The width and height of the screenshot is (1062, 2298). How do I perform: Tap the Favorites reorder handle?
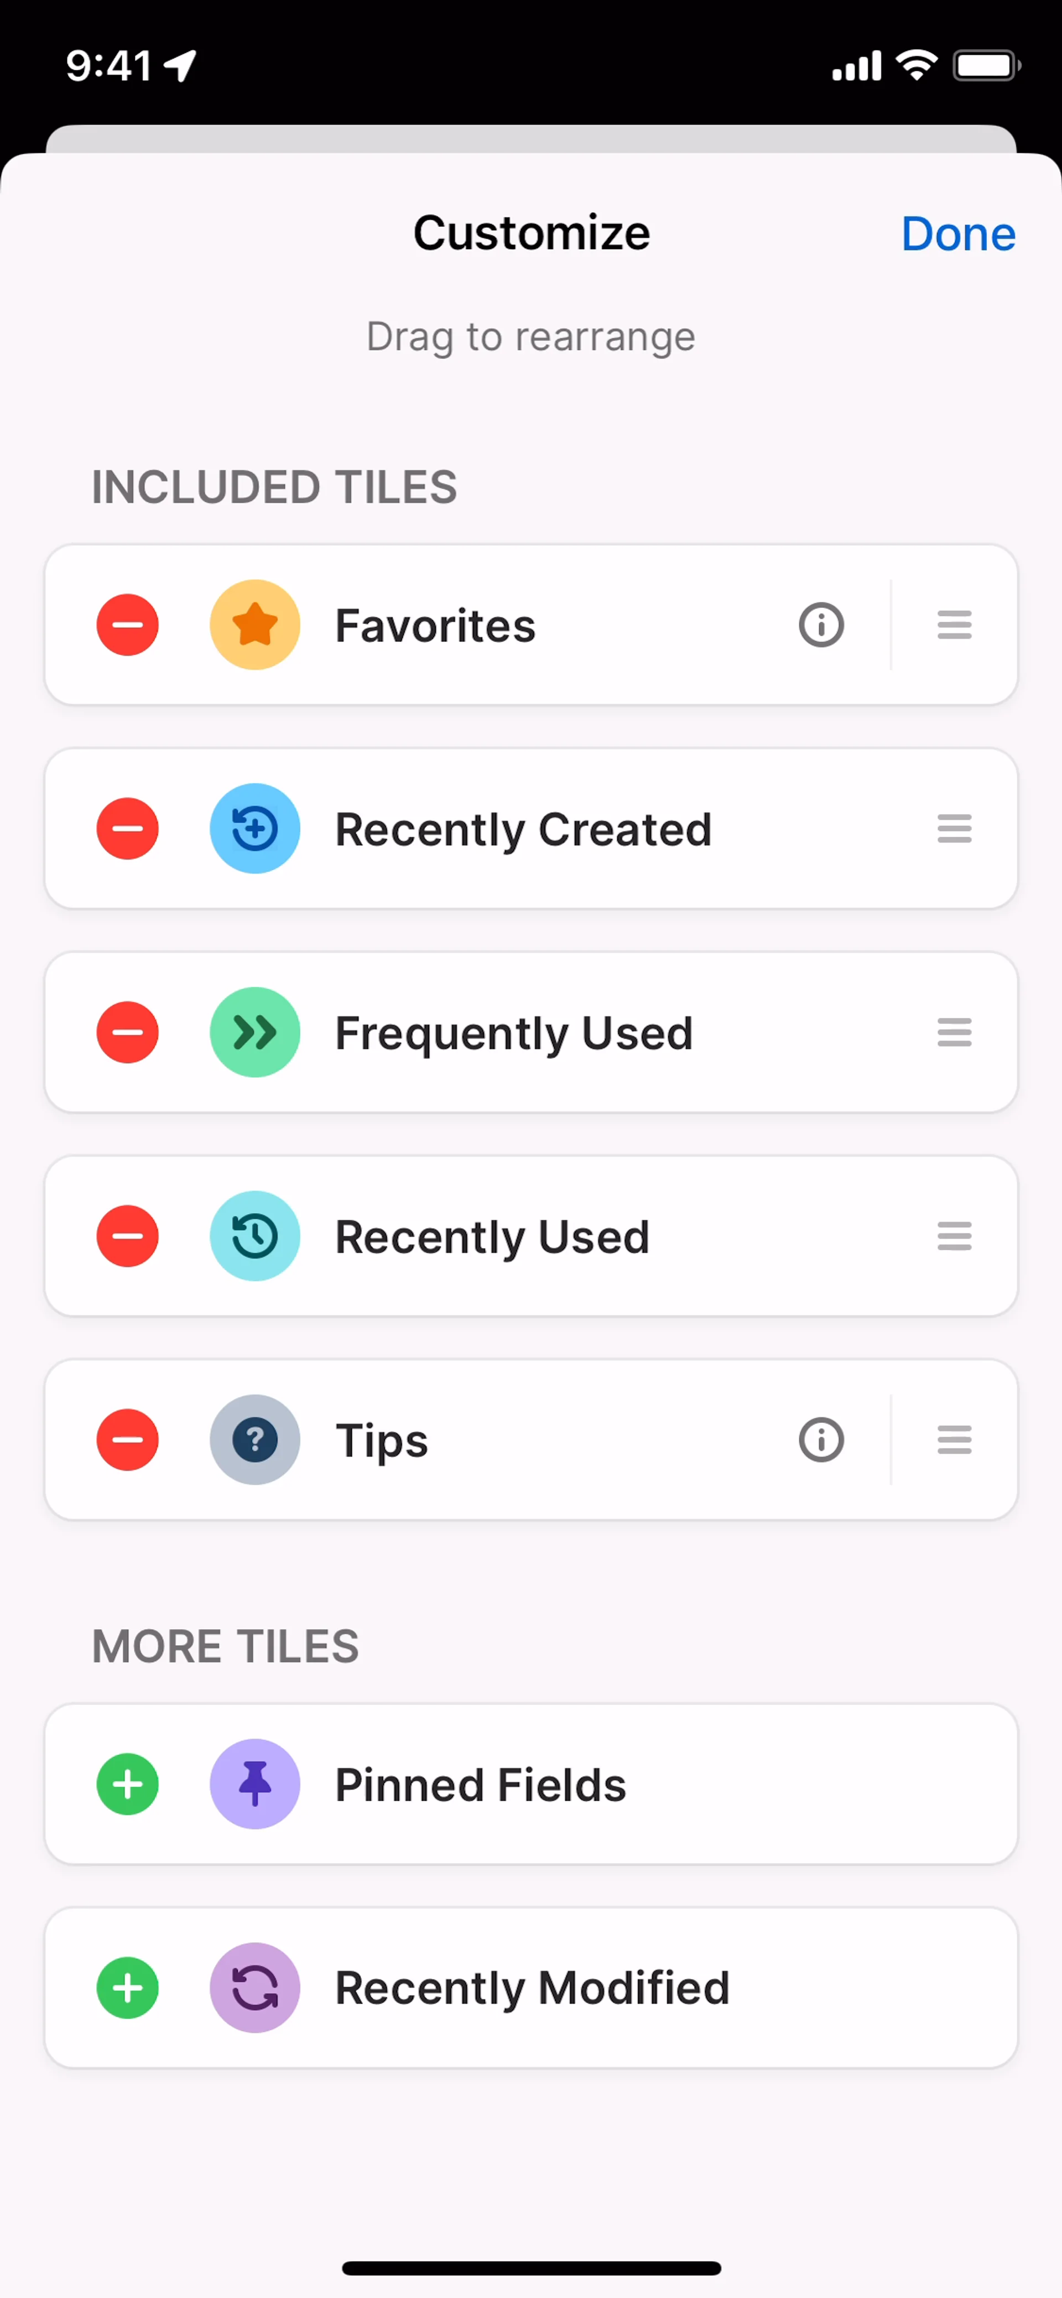pyautogui.click(x=954, y=625)
